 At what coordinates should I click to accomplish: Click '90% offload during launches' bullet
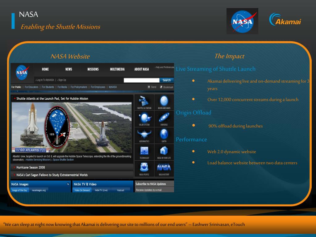pos(235,126)
